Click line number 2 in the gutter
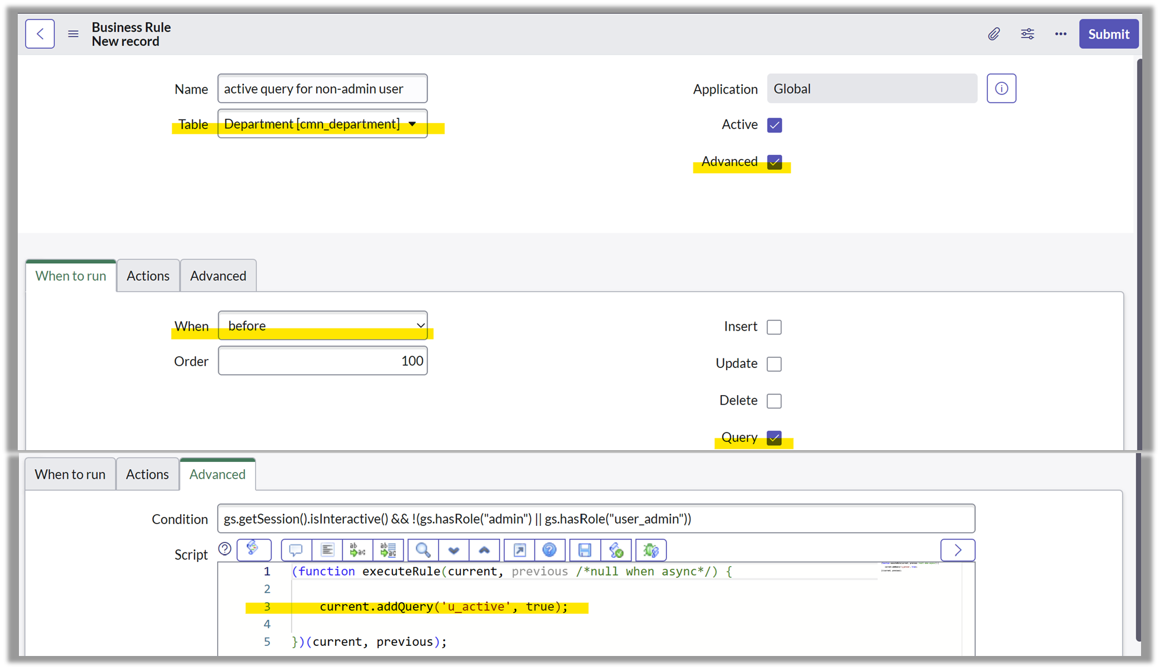The image size is (1160, 669). point(267,589)
